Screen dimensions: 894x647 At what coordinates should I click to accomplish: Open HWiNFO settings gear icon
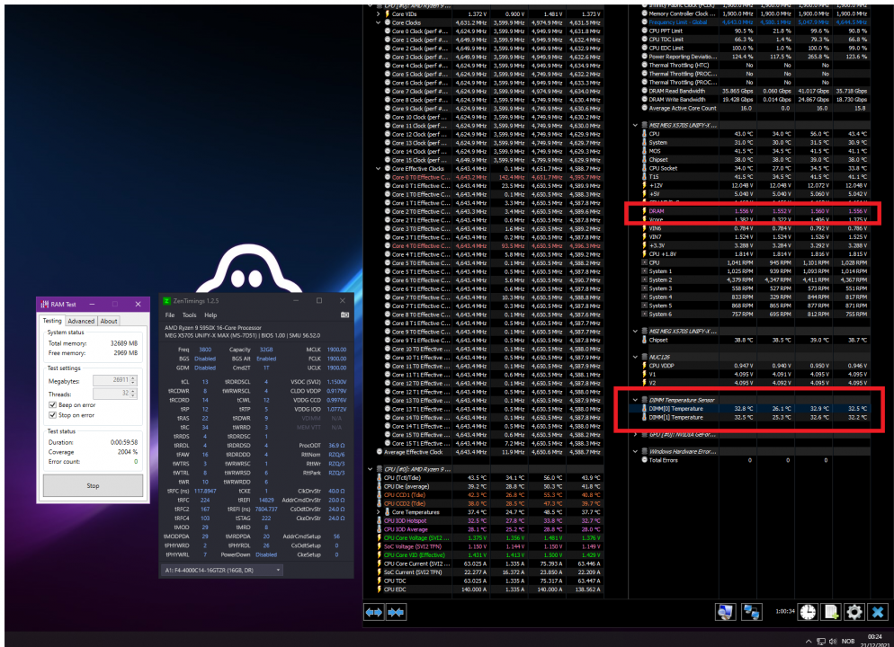pyautogui.click(x=854, y=612)
